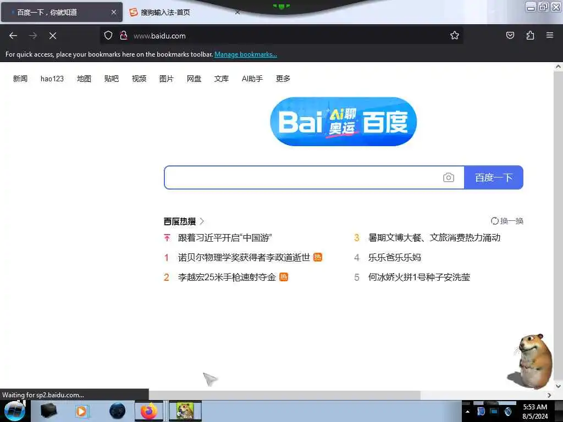This screenshot has width=563, height=422.
Task: Click the 百度一下 search button
Action: 494,177
